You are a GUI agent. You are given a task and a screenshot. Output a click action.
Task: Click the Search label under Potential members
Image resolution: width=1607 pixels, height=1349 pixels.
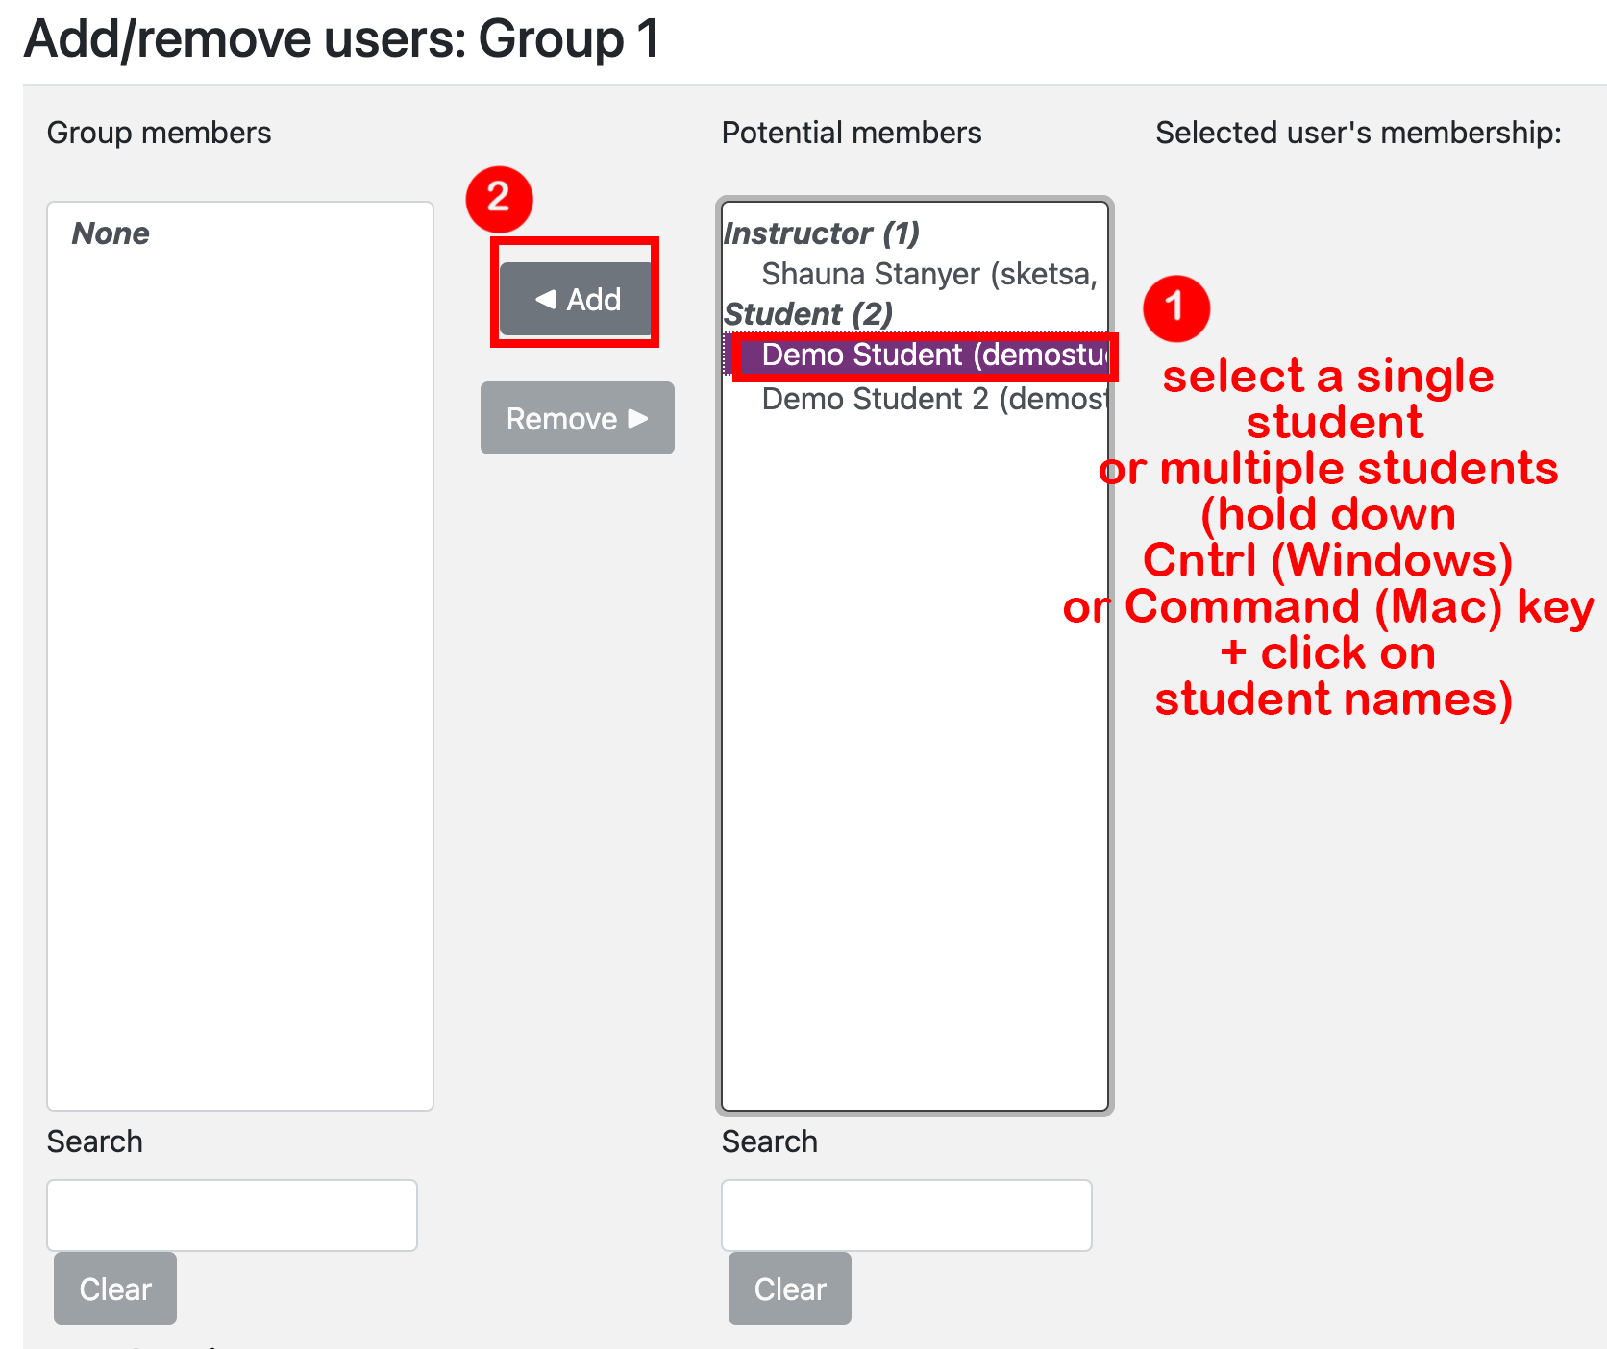pyautogui.click(x=769, y=1141)
